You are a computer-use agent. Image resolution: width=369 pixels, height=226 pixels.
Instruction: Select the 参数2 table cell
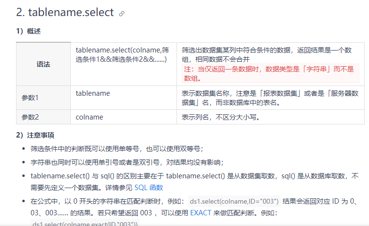point(30,117)
